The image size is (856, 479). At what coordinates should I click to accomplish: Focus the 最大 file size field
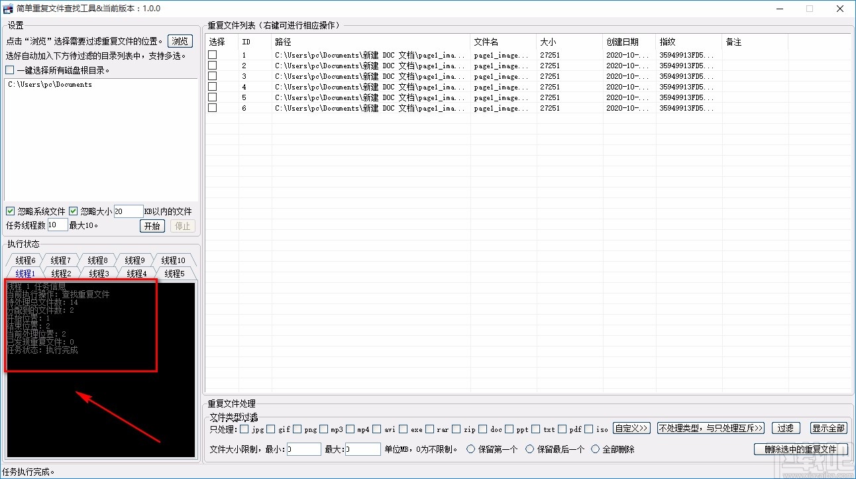363,449
